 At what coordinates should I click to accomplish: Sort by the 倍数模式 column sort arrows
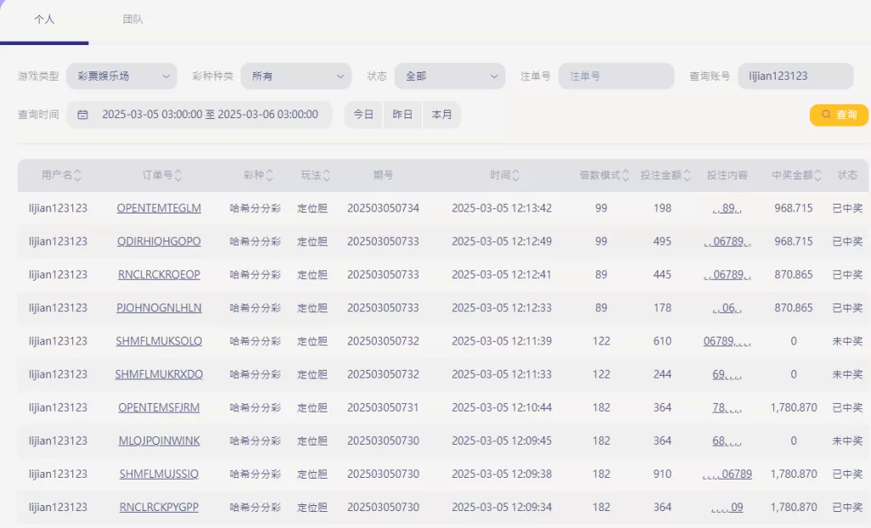tap(625, 175)
